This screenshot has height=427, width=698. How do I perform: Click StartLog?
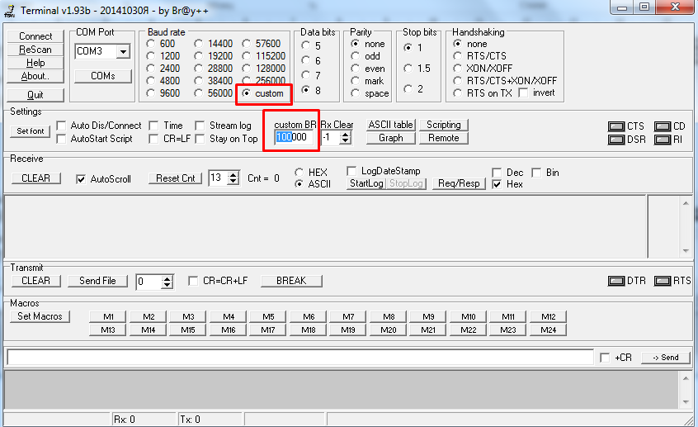(x=366, y=183)
